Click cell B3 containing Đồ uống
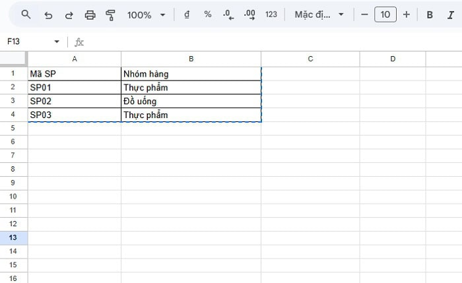The width and height of the screenshot is (462, 283). click(191, 101)
